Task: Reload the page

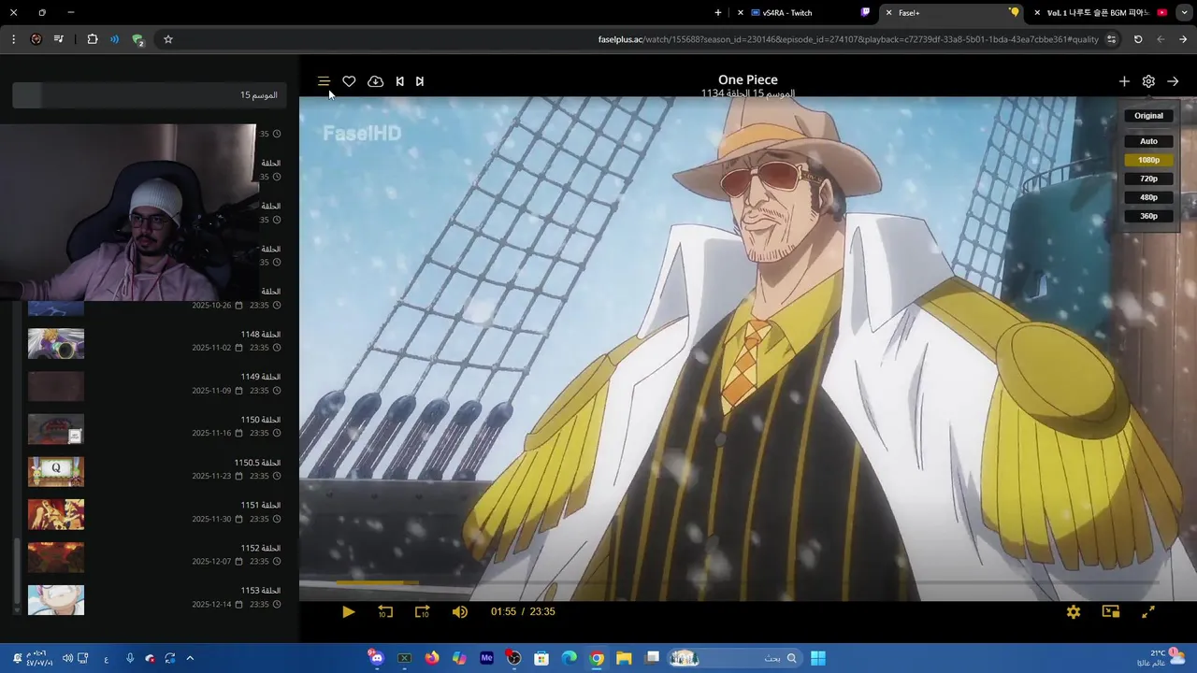Action: (x=1138, y=39)
